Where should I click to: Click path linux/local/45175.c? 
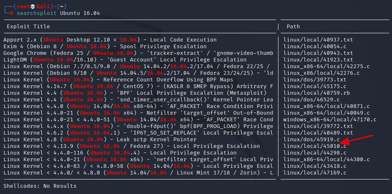(x=315, y=86)
